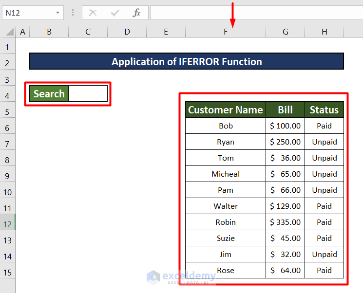363x293 pixels.
Task: Select column D header
Action: (127, 32)
